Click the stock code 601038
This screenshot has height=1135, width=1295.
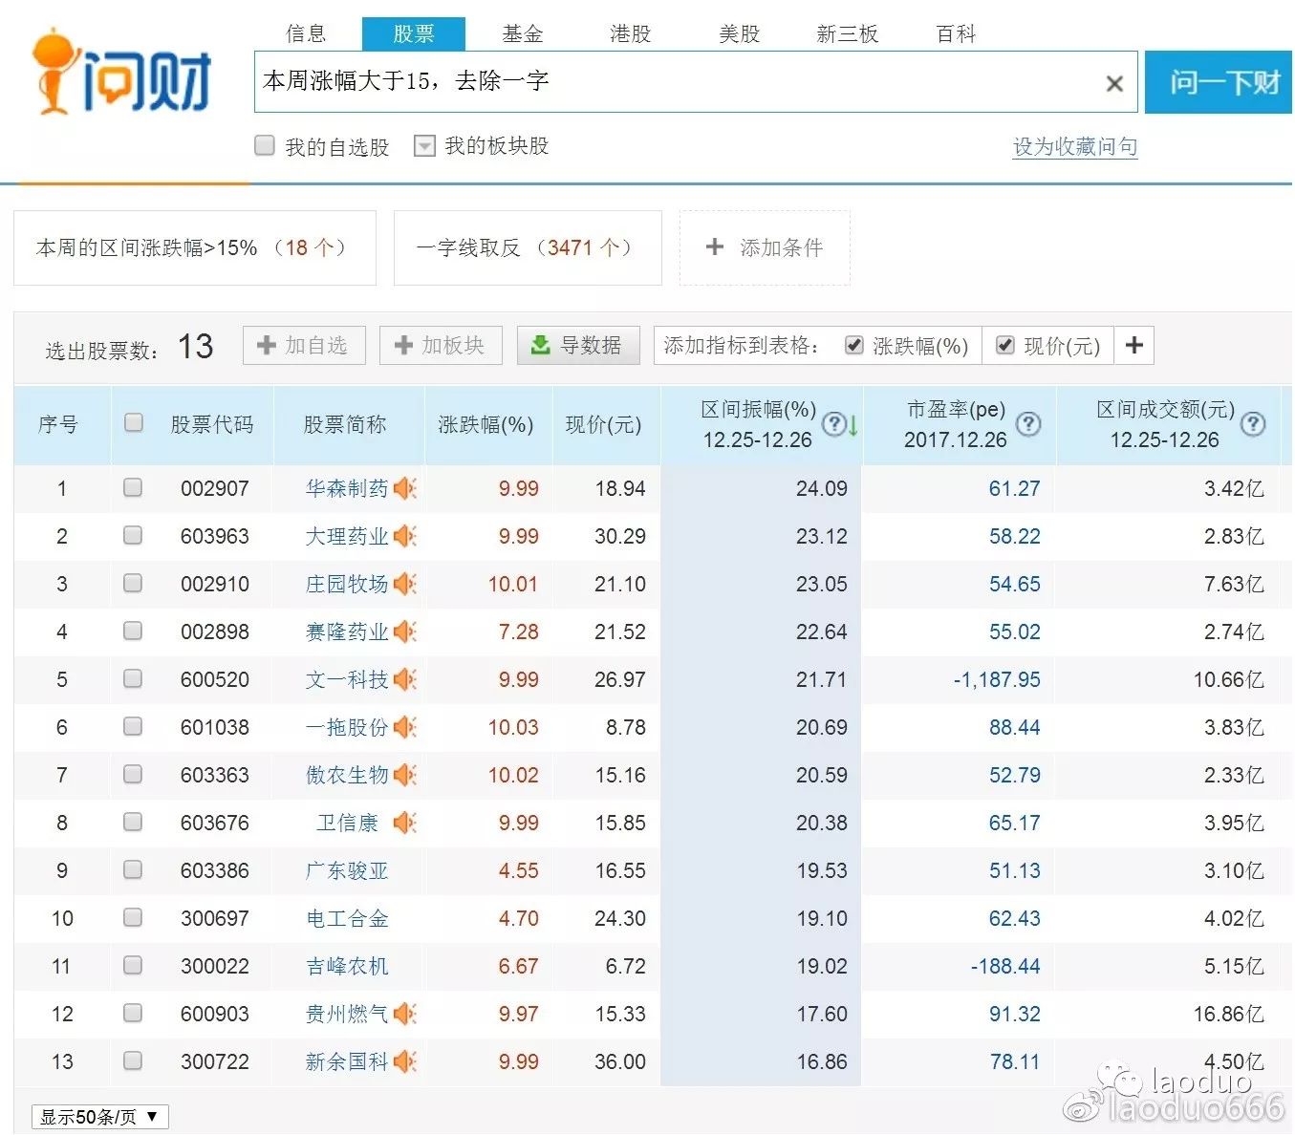(x=215, y=727)
